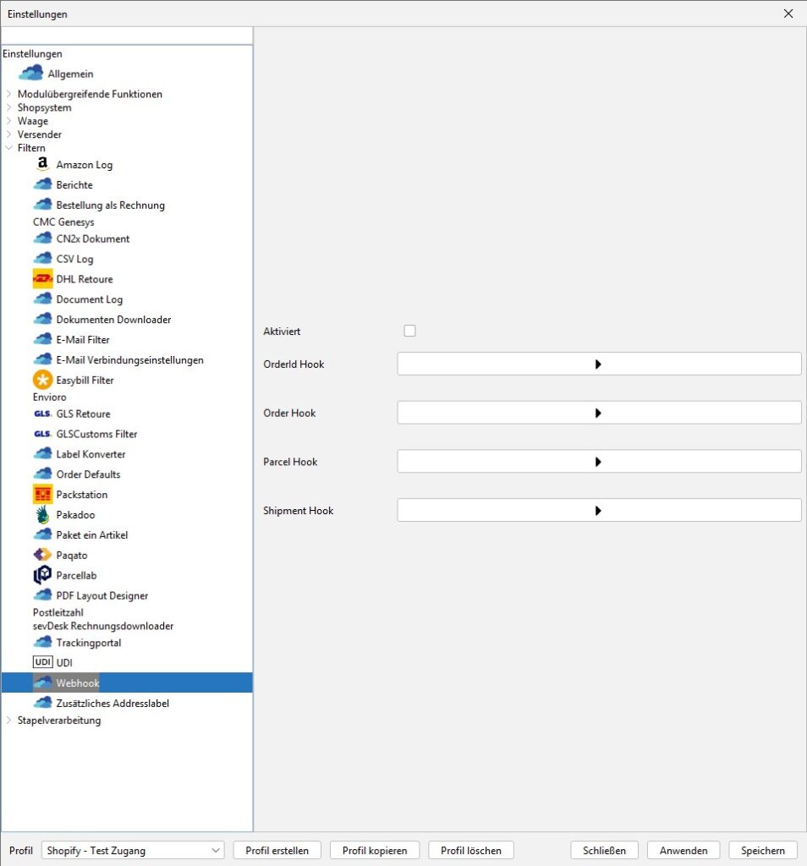Click the Parcellab icon
This screenshot has width=807, height=866.
coord(42,576)
